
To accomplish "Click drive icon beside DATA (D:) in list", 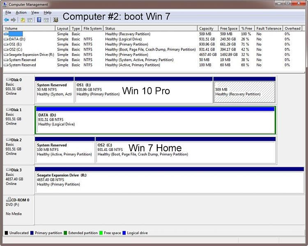I will point(6,39).
